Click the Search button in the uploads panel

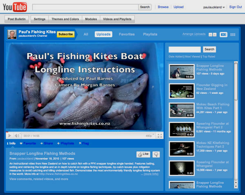click(x=209, y=49)
